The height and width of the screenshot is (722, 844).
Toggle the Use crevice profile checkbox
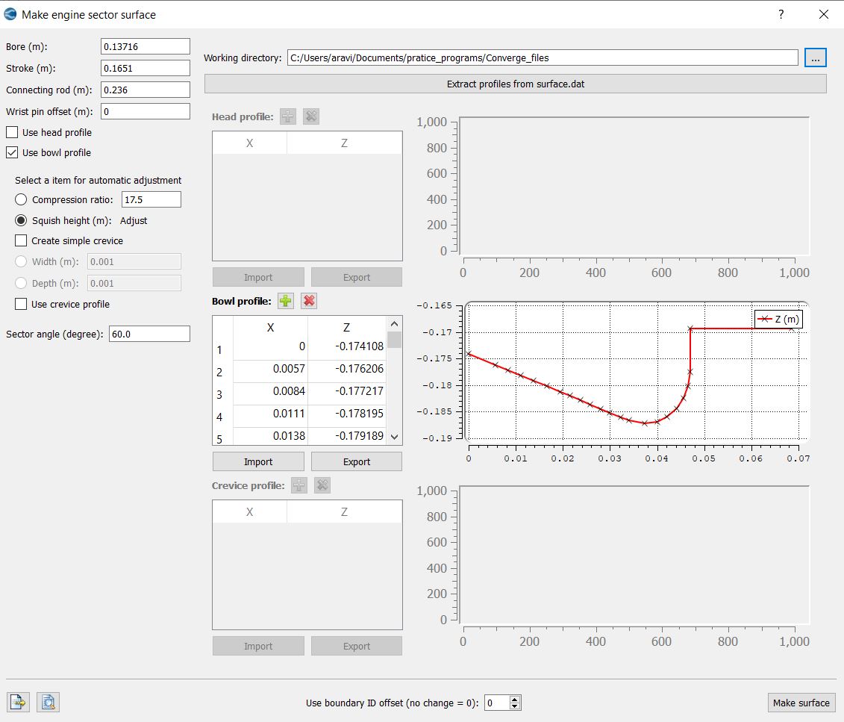point(21,304)
